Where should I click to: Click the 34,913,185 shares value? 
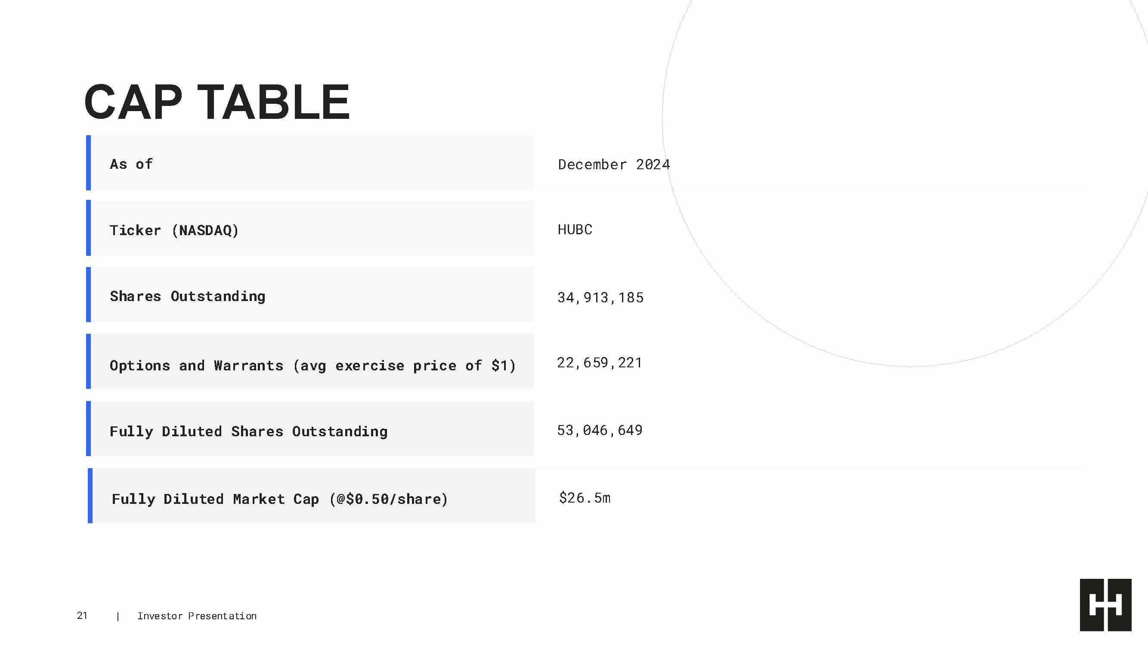coord(600,297)
